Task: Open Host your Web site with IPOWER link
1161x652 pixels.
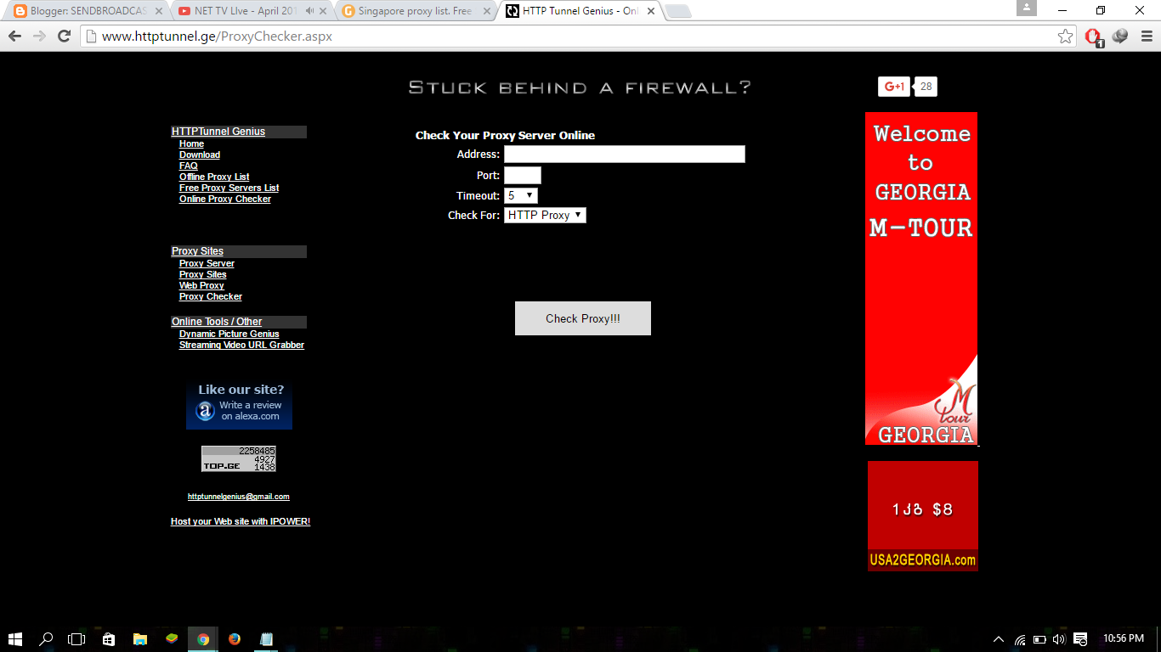Action: click(241, 522)
